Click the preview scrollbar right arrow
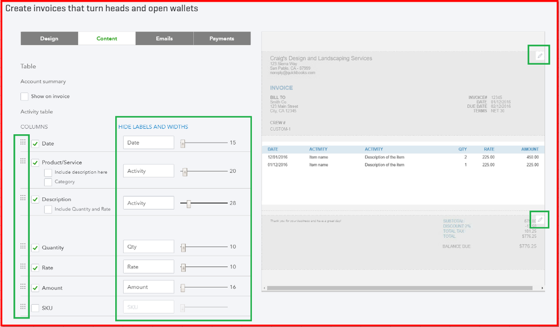This screenshot has width=559, height=327. 542,288
